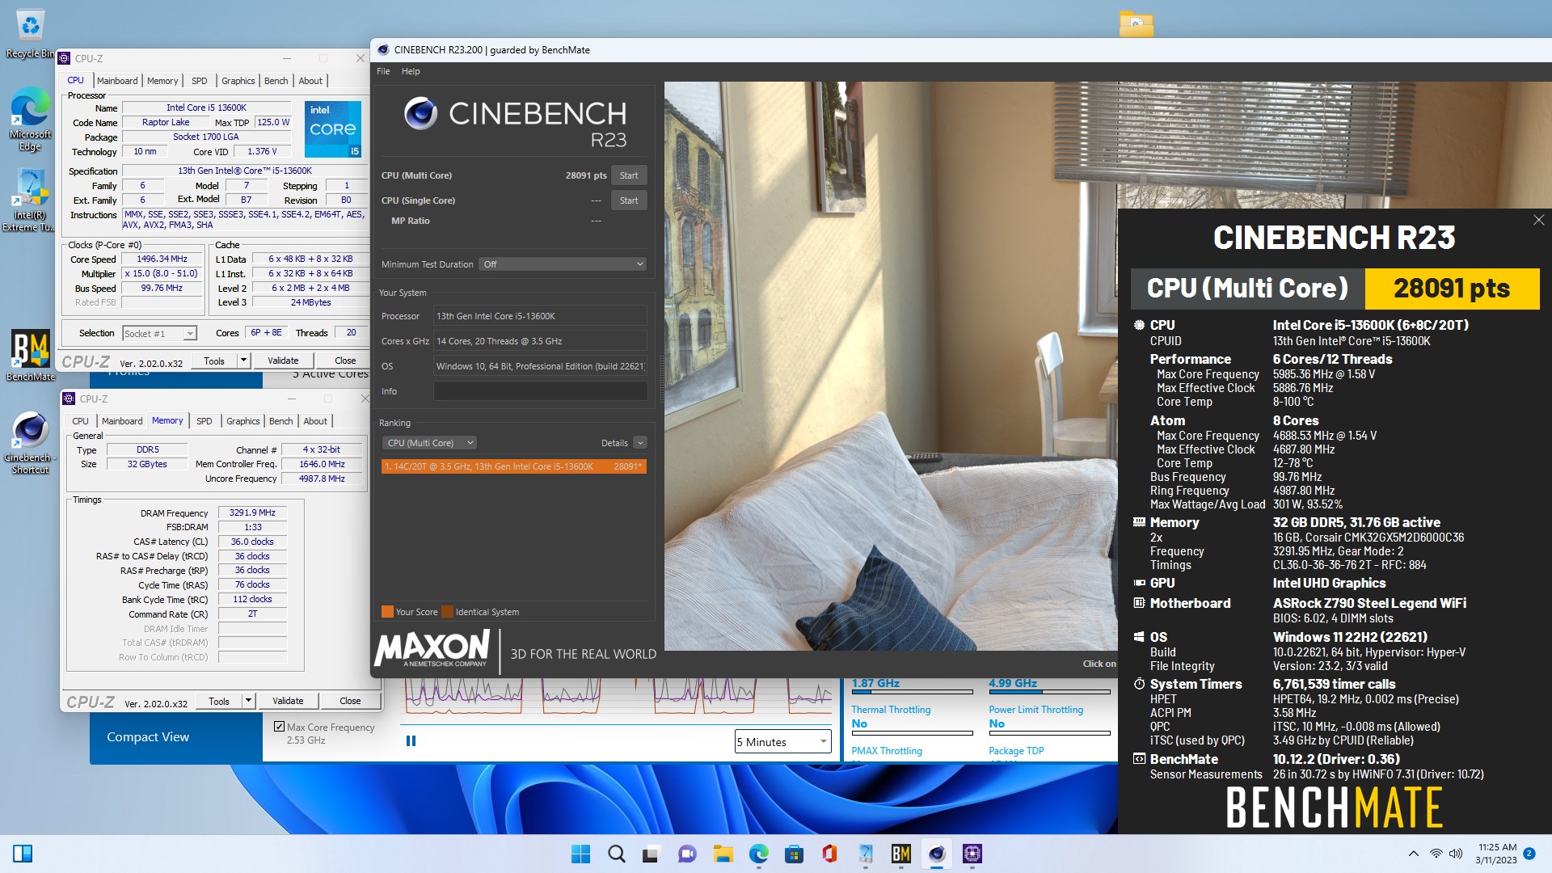
Task: Pause monitoring graph playback
Action: pyautogui.click(x=411, y=740)
